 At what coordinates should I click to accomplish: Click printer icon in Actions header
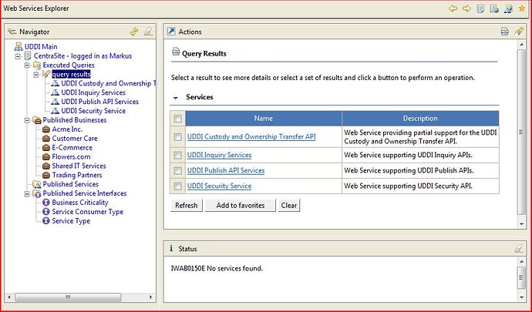[x=504, y=32]
